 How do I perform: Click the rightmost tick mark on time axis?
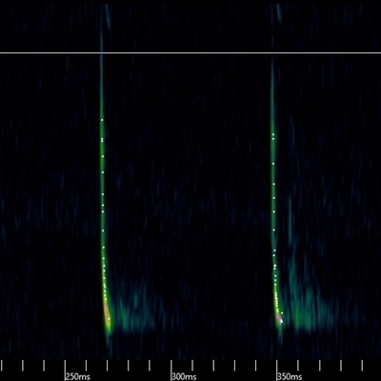[x=362, y=366]
